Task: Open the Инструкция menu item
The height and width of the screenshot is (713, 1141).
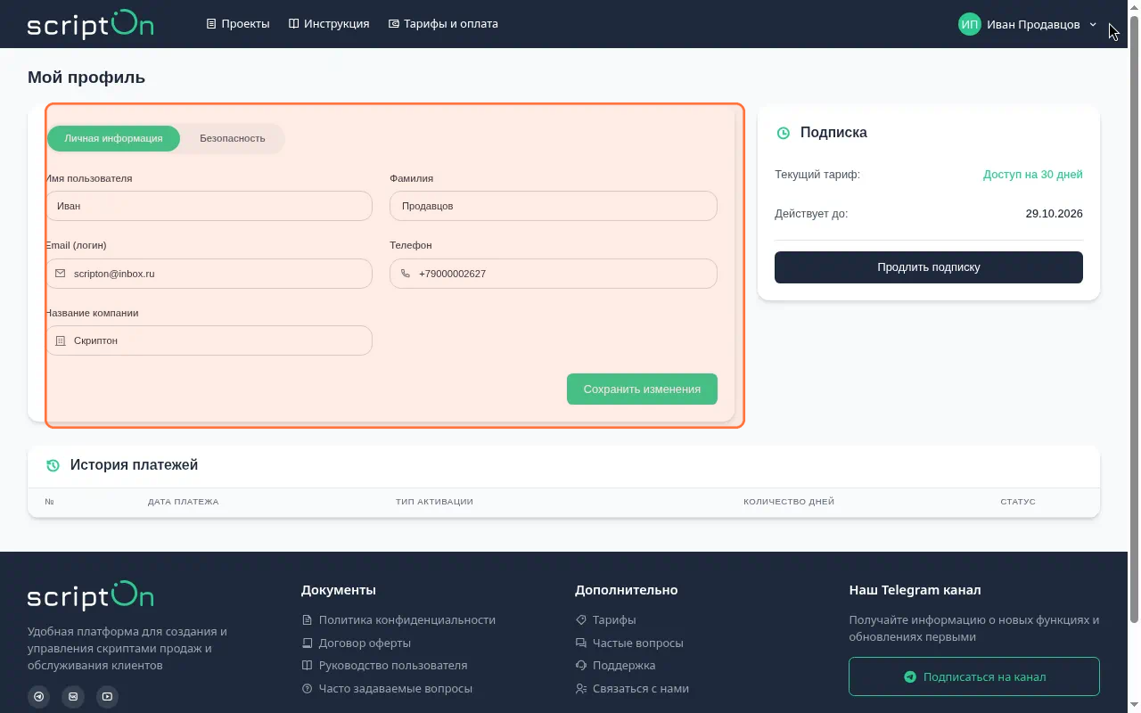Action: click(329, 24)
